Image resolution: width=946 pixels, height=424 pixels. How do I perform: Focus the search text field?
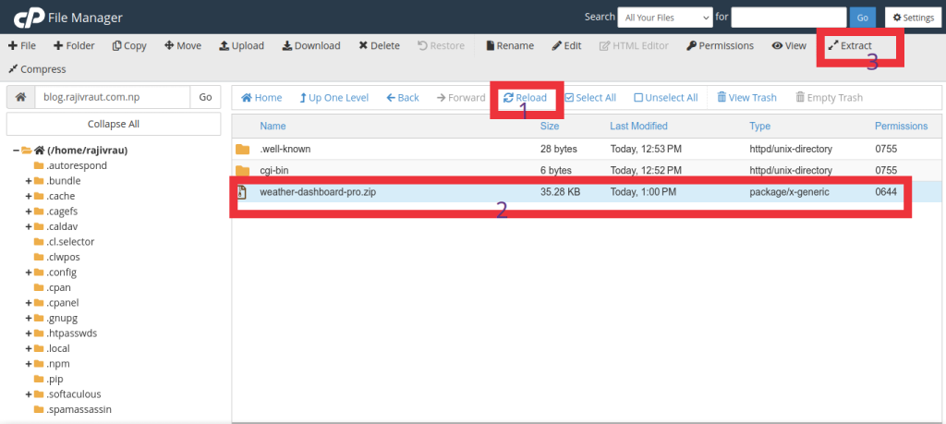(x=789, y=18)
